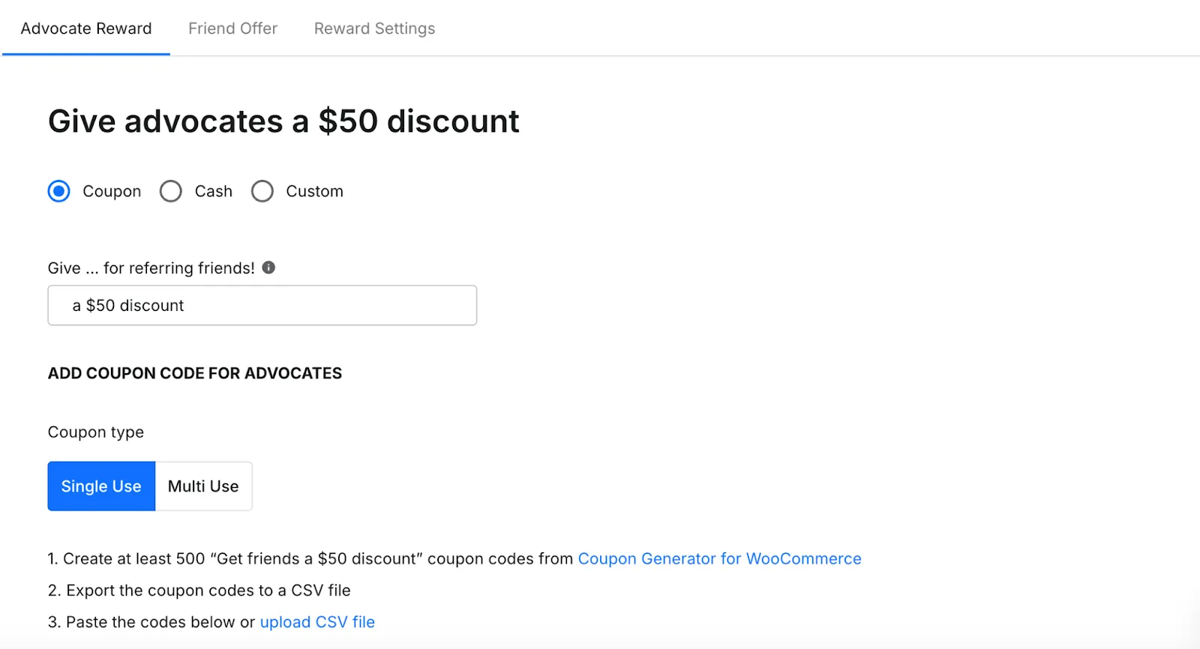Select the Cash radio button
The height and width of the screenshot is (649, 1200).
(171, 191)
